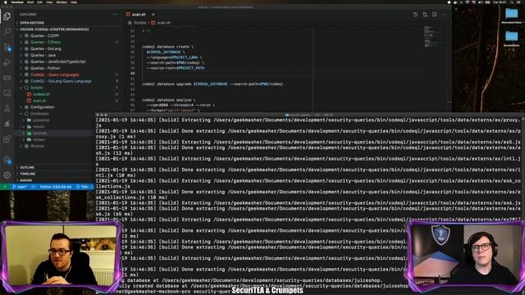Expand the Configuration folder
The width and height of the screenshot is (525, 295).
tap(69, 107)
